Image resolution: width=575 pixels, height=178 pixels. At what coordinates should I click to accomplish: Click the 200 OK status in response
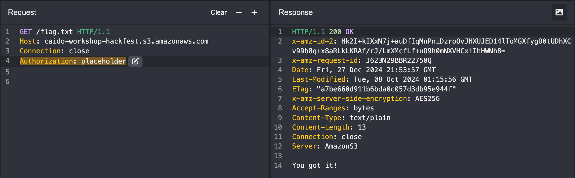click(x=341, y=32)
